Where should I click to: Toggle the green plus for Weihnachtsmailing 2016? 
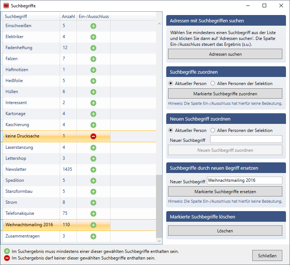pyautogui.click(x=93, y=225)
